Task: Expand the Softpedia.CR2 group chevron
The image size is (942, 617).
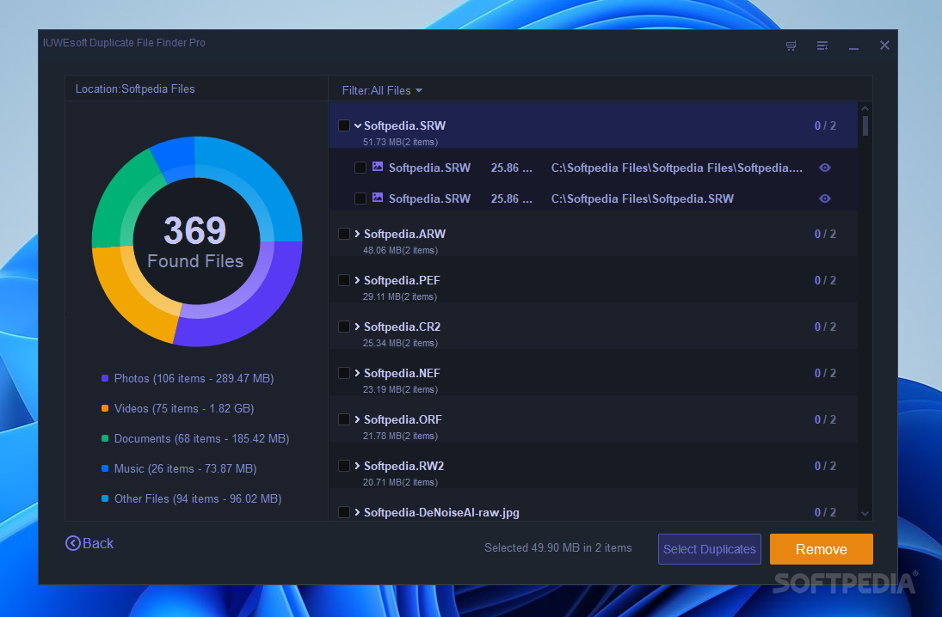Action: (358, 327)
